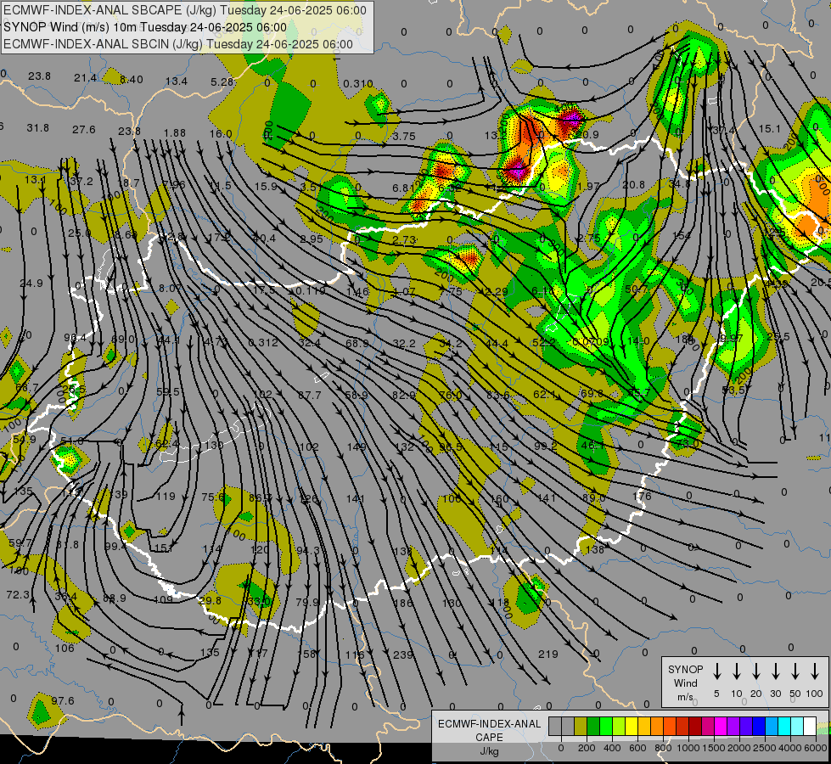Click the 400 tick label on CAPE scale
831x764 pixels.
click(x=612, y=748)
